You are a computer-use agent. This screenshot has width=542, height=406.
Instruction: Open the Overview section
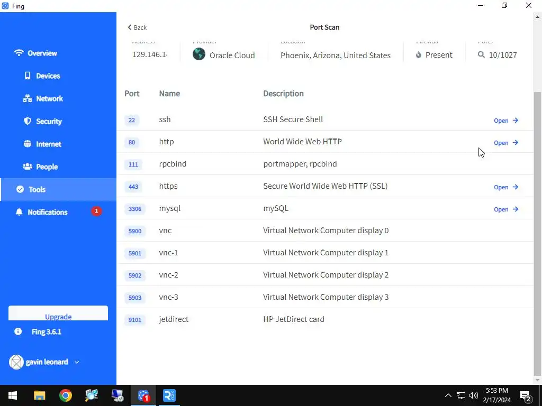point(42,53)
